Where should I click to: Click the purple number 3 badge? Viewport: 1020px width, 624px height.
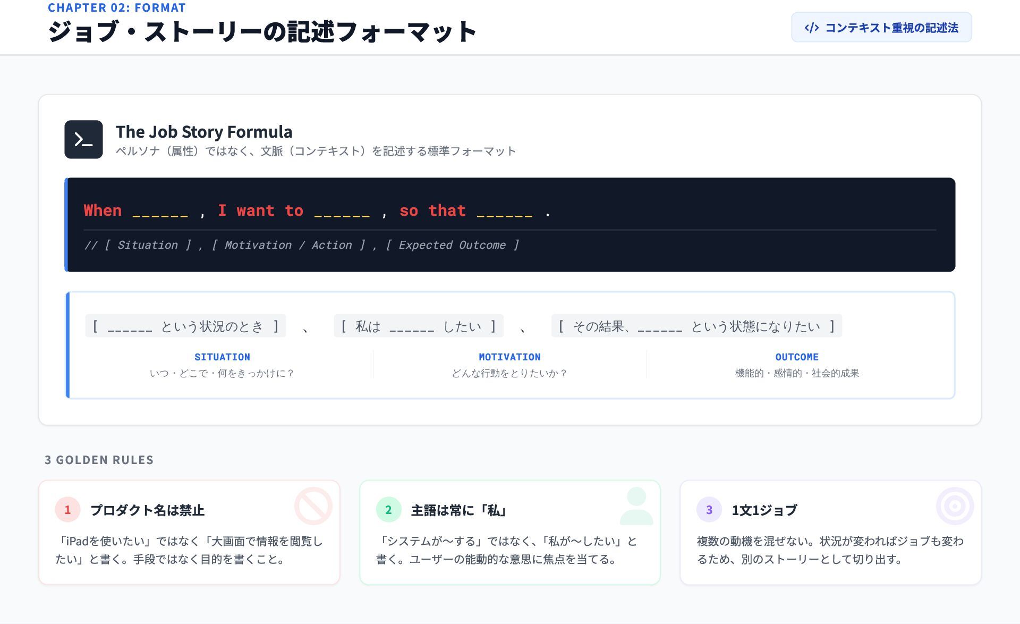tap(709, 510)
